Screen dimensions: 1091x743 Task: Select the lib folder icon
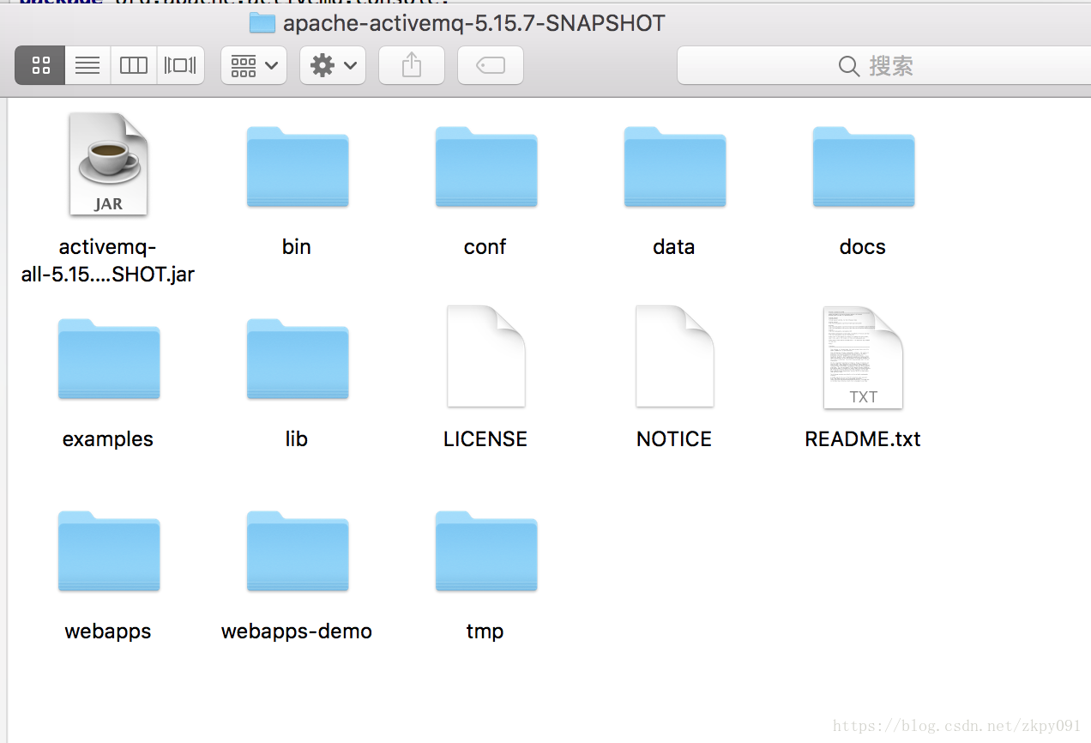(x=297, y=359)
